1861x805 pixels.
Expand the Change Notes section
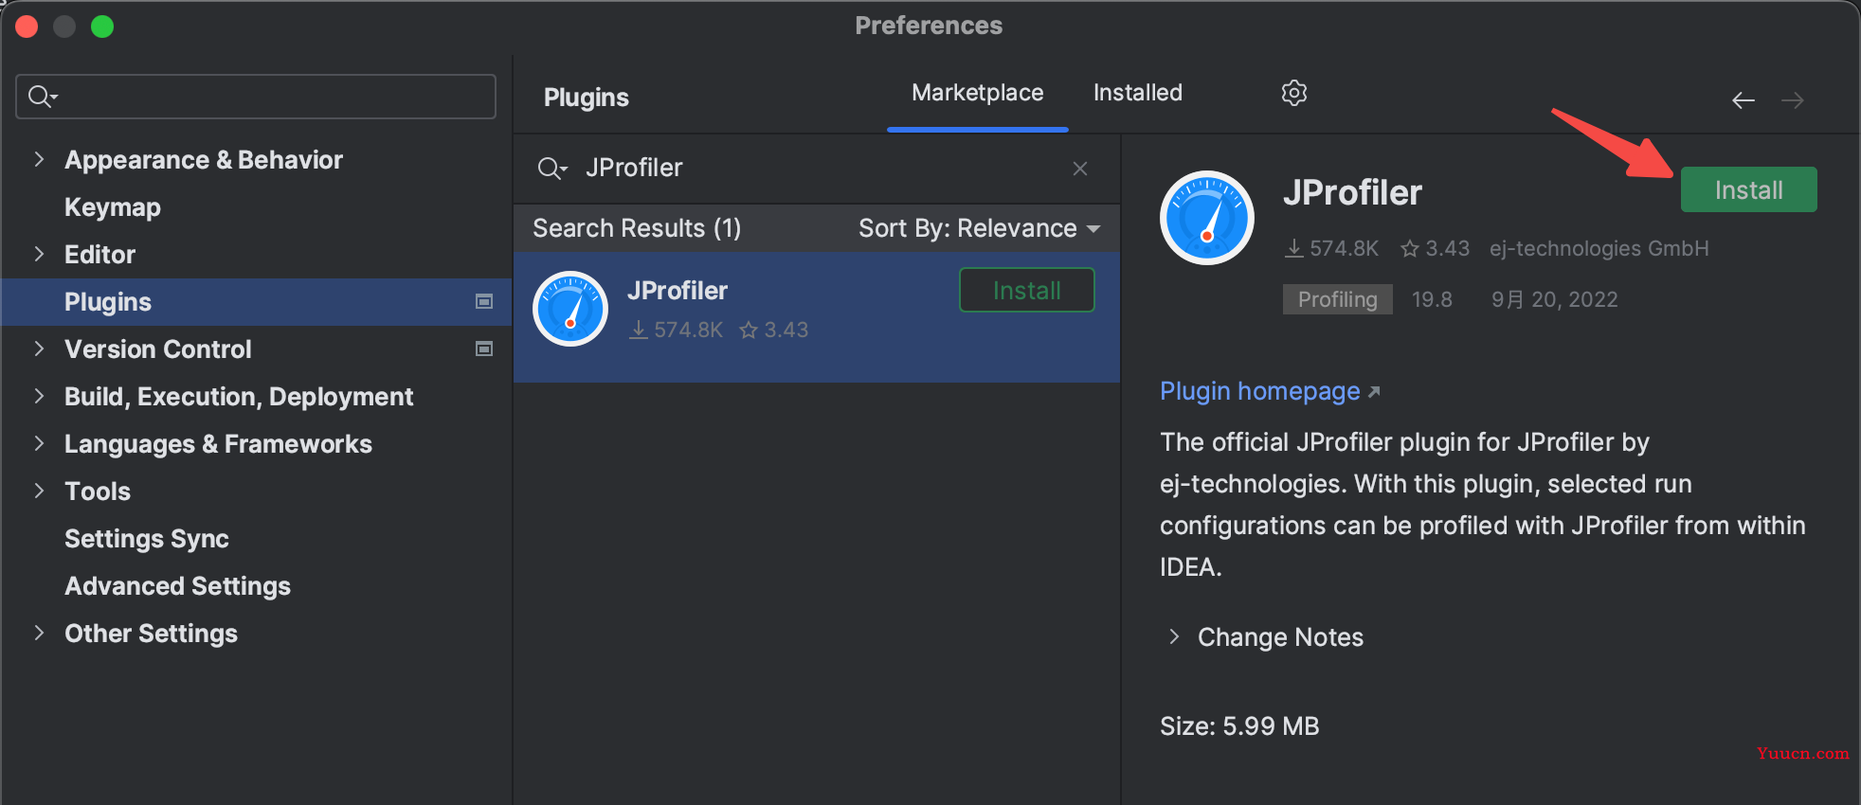[x=1174, y=636]
